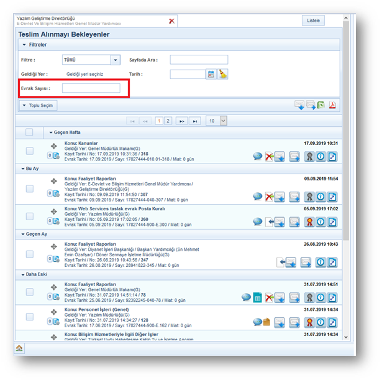This screenshot has width=382, height=382.
Task: Select checkbox for Web Services taslak evrak row
Action: pyautogui.click(x=30, y=217)
